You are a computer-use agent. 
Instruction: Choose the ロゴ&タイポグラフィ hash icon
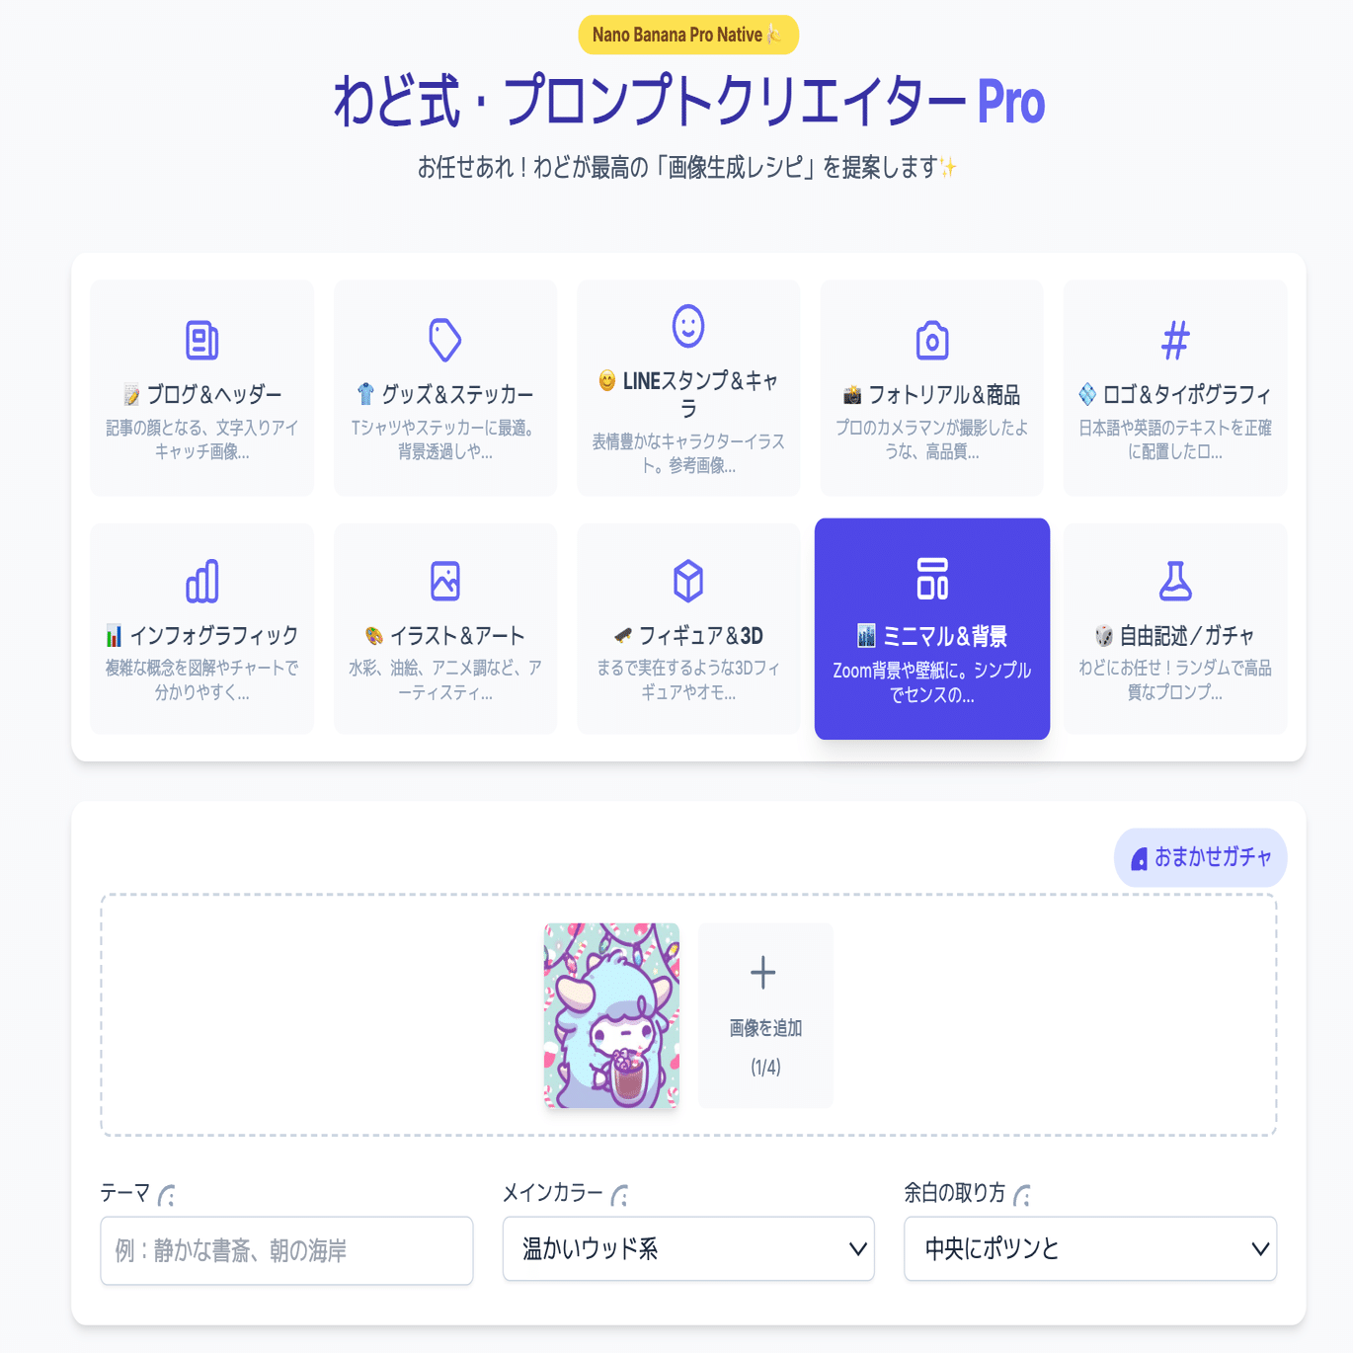point(1175,341)
